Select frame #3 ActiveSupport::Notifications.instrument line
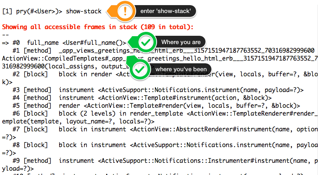This screenshot has height=175, width=318. click(x=158, y=90)
